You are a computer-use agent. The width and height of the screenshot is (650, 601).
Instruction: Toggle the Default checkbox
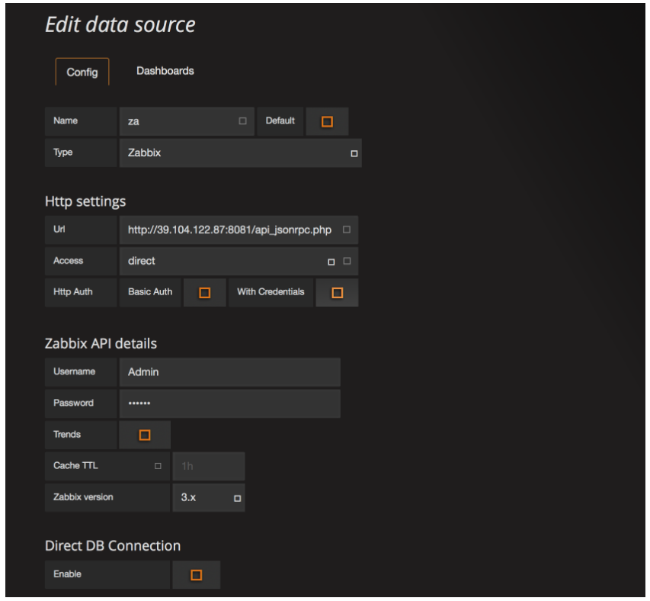(x=327, y=121)
